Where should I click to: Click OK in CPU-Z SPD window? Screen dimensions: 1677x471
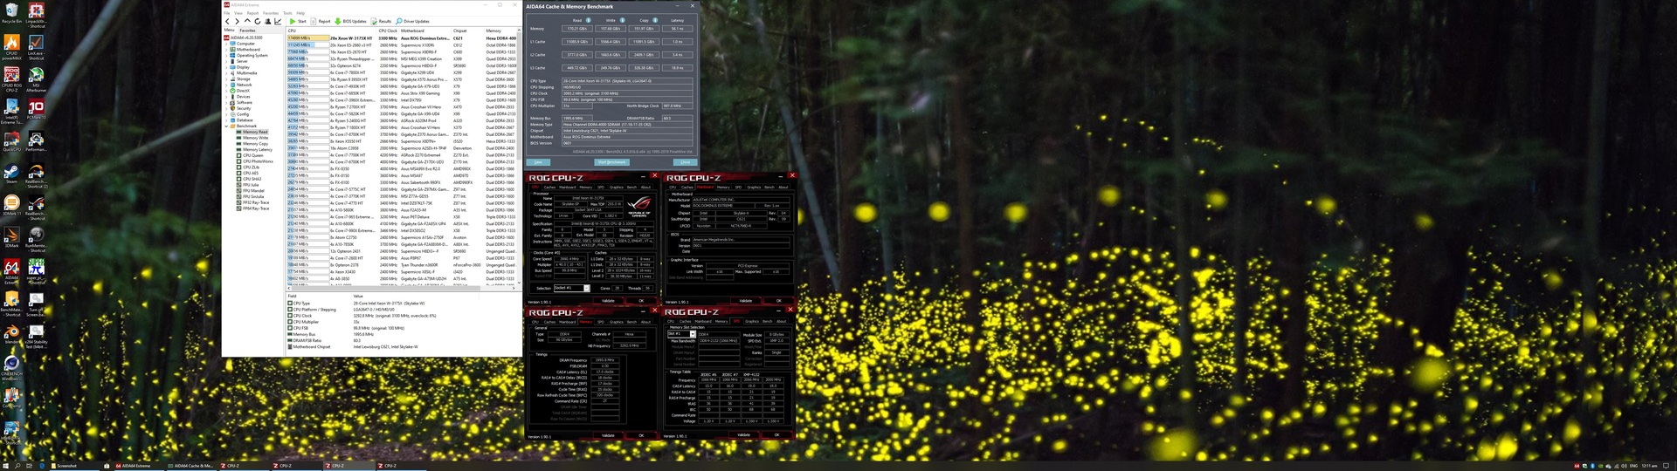(776, 434)
